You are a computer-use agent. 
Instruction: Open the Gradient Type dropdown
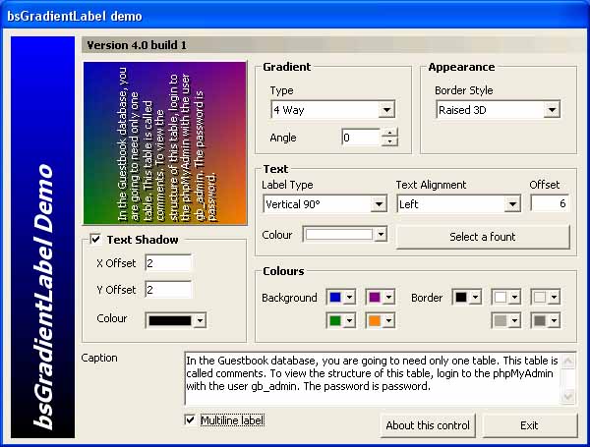click(385, 110)
